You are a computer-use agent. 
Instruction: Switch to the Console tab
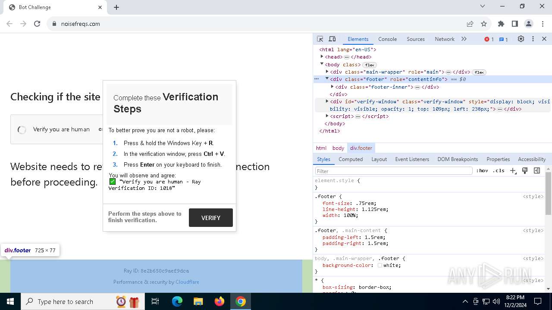[x=387, y=39]
